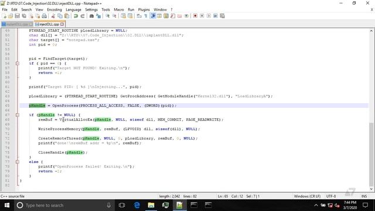Click the UTF-8 encoding status entry

click(331, 196)
